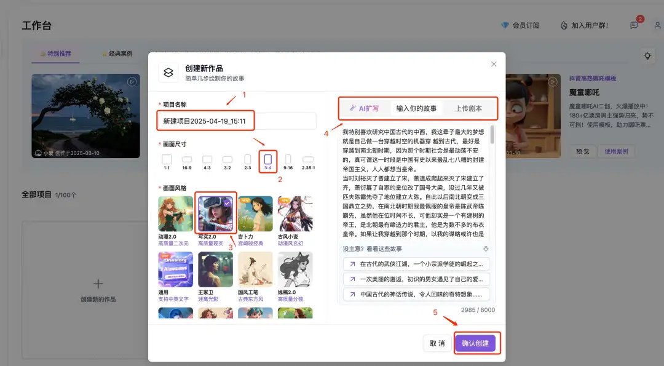Open the 经典案例 tab
Viewport: 664px width, 366px height.
[x=117, y=54]
